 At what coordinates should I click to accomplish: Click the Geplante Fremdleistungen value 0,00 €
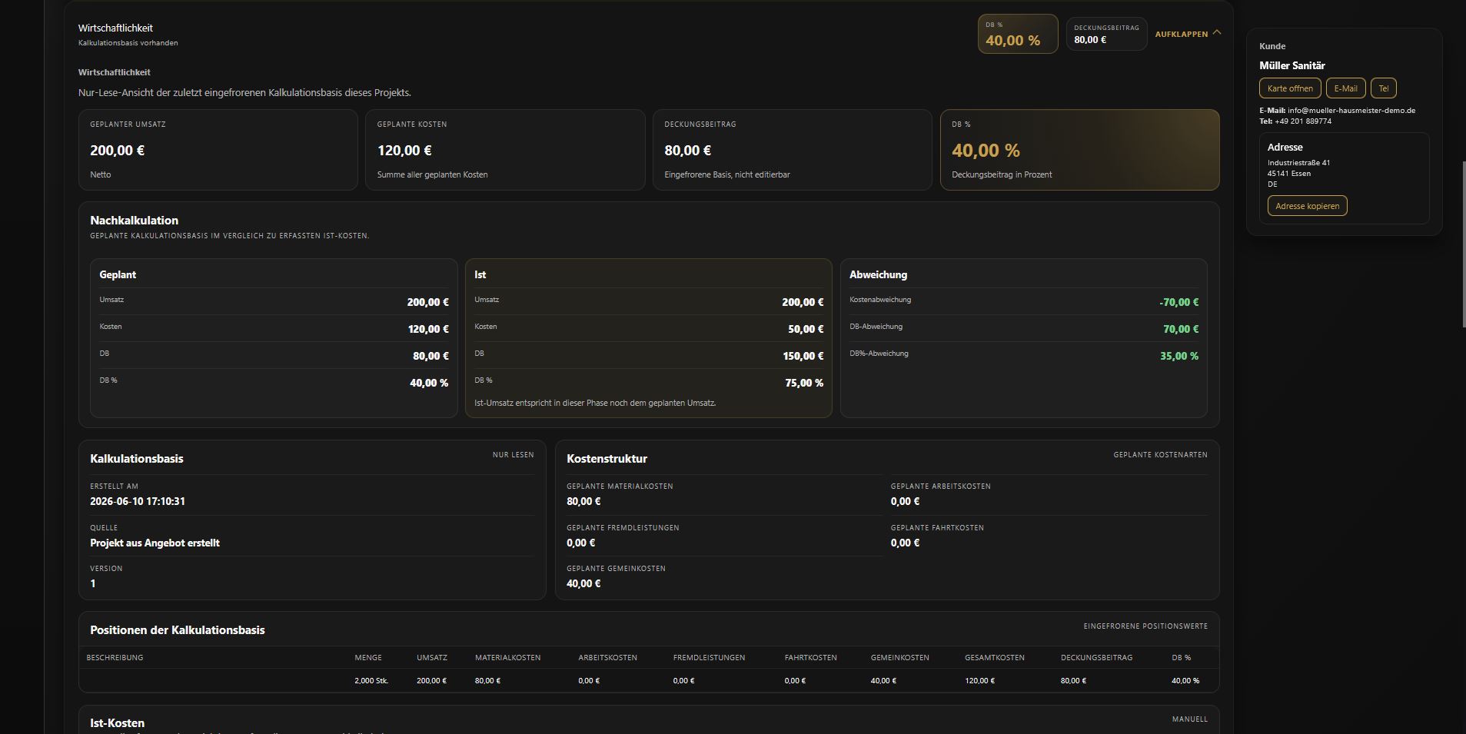click(581, 543)
